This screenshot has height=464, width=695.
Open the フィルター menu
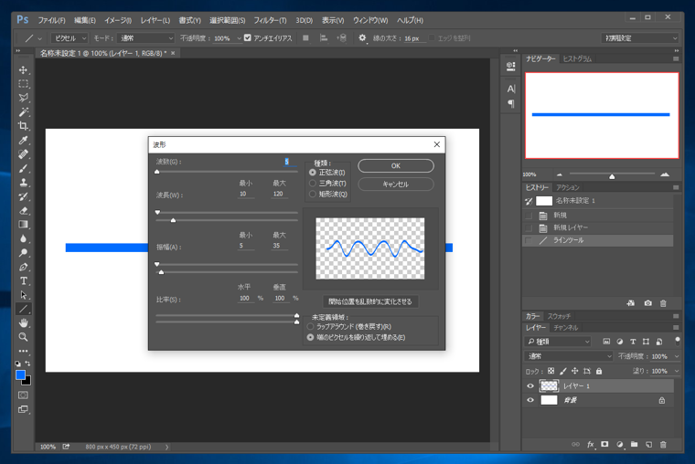pyautogui.click(x=270, y=20)
